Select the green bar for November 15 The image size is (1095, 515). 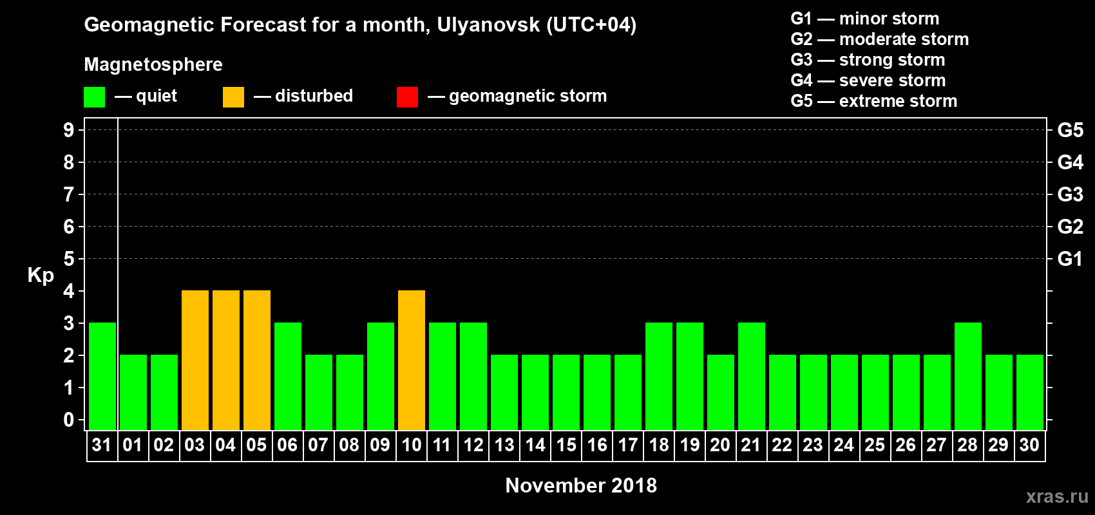pyautogui.click(x=566, y=392)
